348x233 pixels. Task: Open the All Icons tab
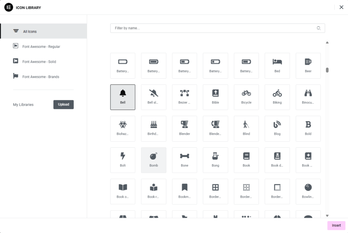point(43,31)
